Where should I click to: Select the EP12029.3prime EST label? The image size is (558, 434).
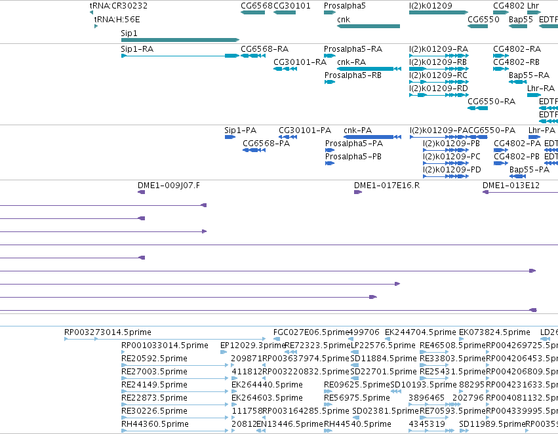[252, 345]
